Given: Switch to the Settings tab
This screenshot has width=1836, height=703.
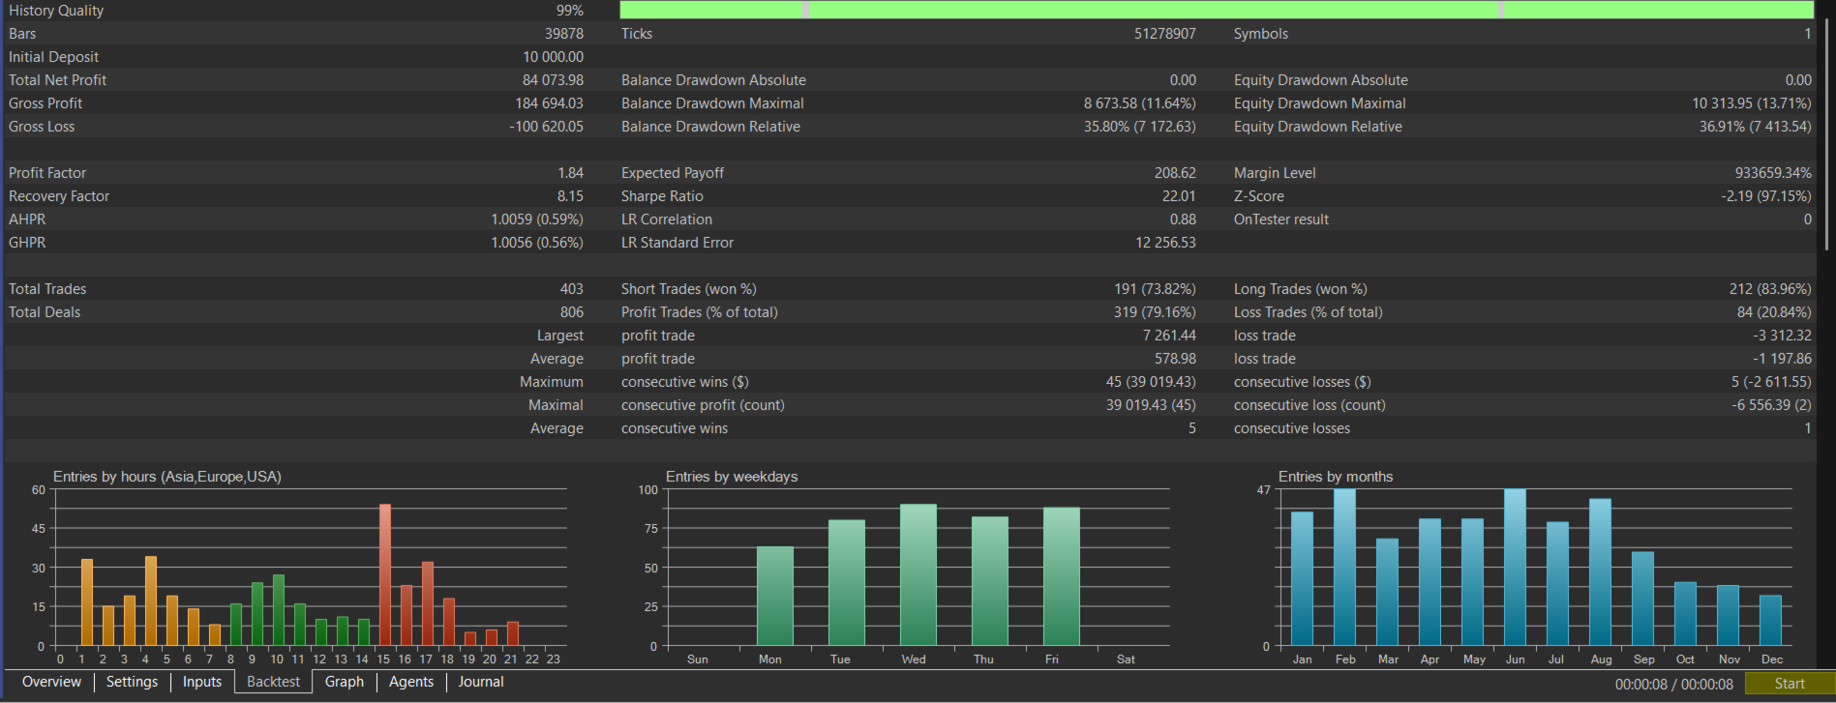Looking at the screenshot, I should [132, 682].
